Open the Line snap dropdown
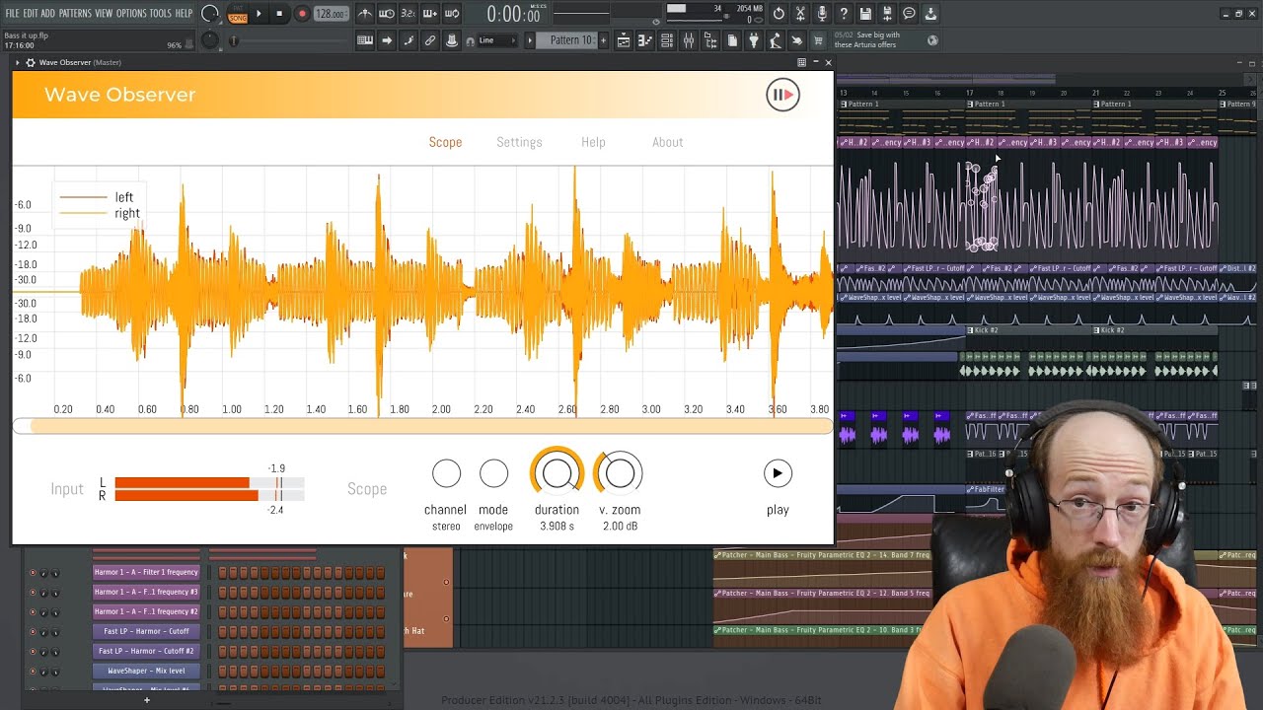1263x710 pixels. (497, 40)
